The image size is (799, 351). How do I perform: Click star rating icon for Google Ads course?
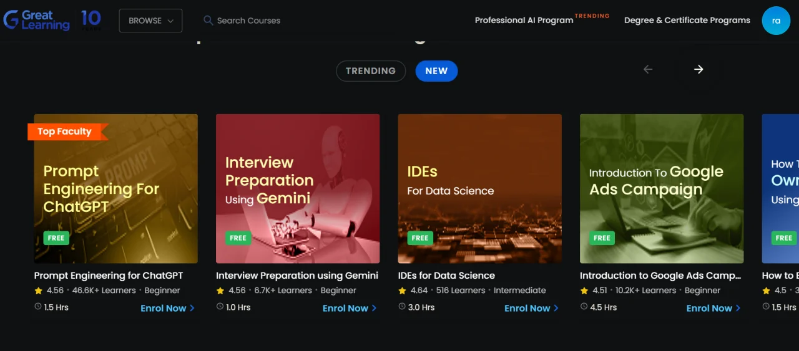pyautogui.click(x=584, y=291)
